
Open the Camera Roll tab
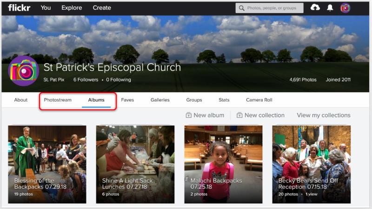click(259, 100)
